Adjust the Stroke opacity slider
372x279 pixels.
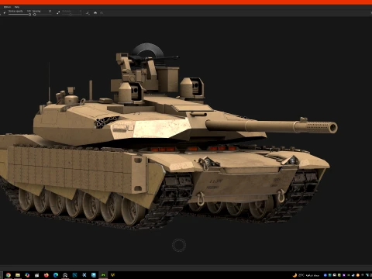pos(19,15)
